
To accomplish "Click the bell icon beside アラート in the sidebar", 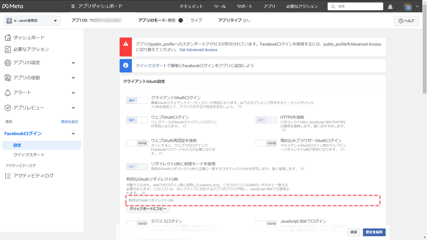I will 8,93.
